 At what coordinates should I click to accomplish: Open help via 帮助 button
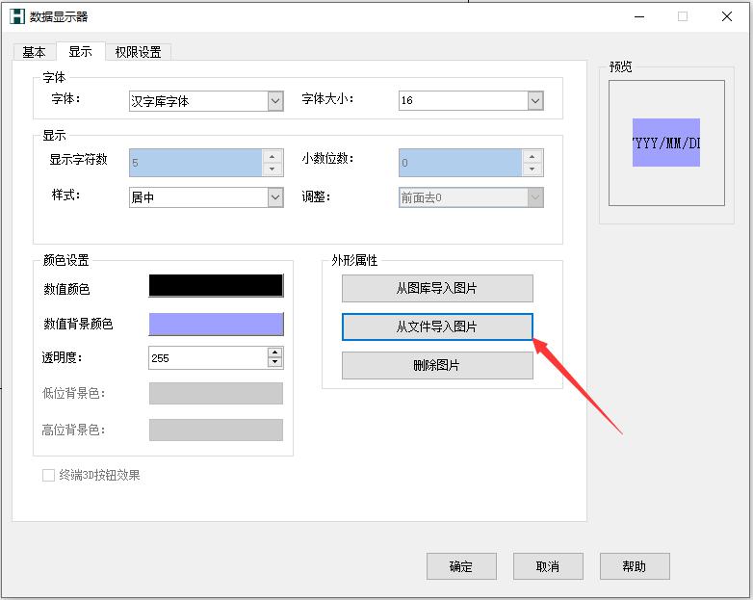coord(635,566)
